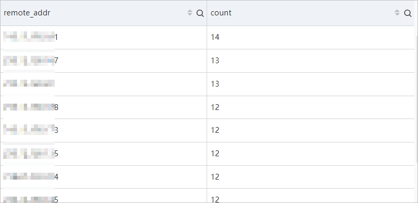Sort count ascending via up arrow
418x203 pixels.
click(x=397, y=11)
